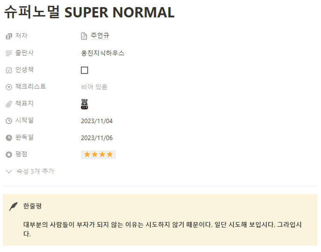
Task: Click the 2023/11/04 start date value
Action: tap(97, 121)
